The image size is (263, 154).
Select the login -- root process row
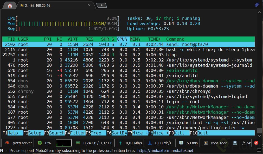point(129,102)
